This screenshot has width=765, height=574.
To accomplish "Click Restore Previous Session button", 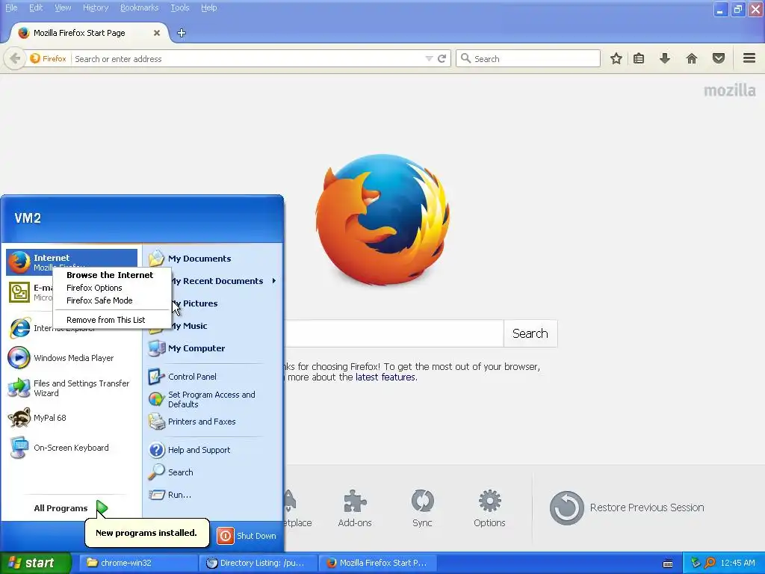I will click(x=627, y=507).
